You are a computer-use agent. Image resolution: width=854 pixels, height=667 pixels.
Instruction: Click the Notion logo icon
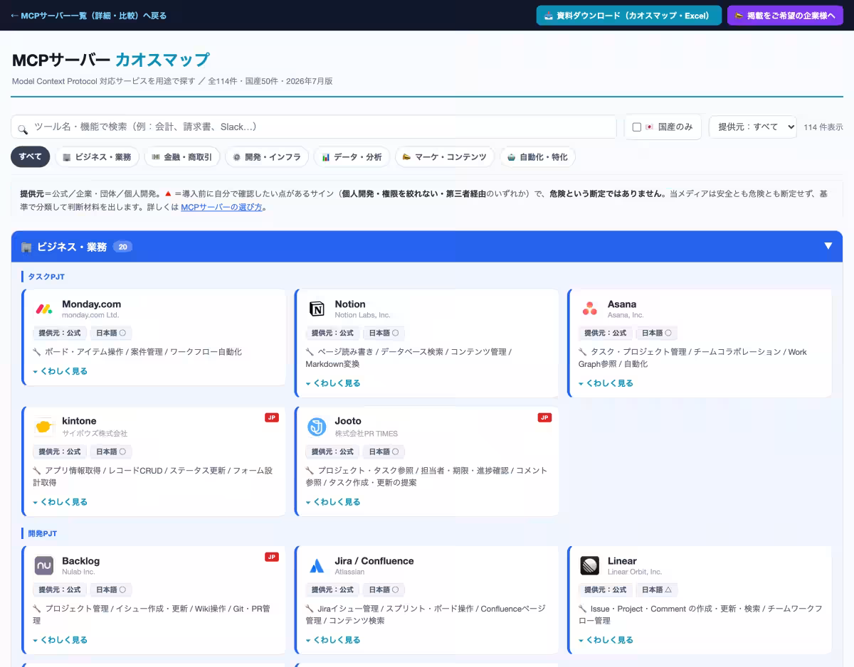[x=317, y=309]
